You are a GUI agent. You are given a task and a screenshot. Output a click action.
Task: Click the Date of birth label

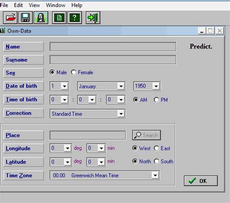click(x=24, y=86)
